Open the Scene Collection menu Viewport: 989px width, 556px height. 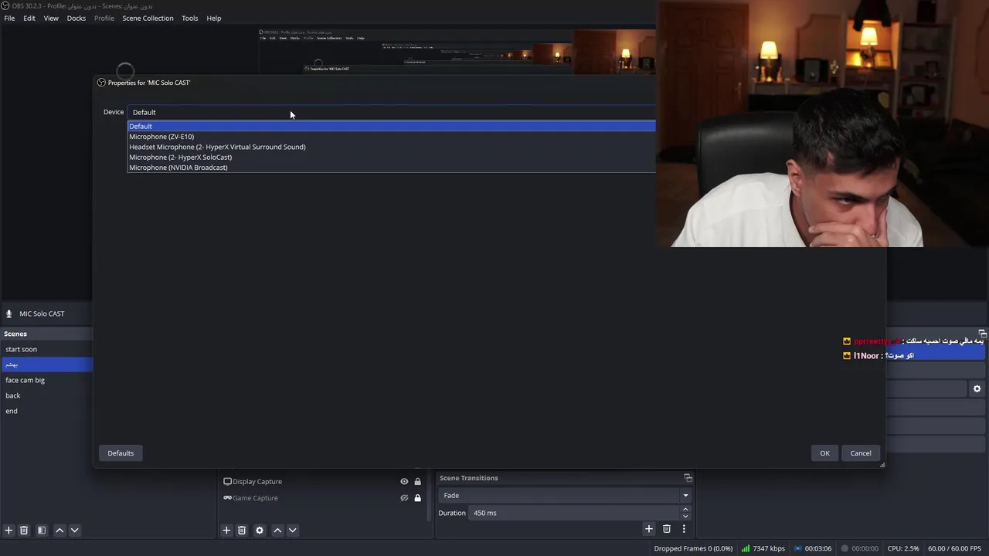(x=148, y=19)
